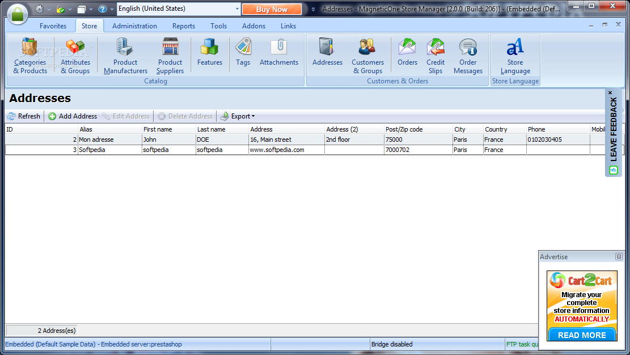Sort by the Last name column header
This screenshot has height=355, width=630.
tap(222, 129)
